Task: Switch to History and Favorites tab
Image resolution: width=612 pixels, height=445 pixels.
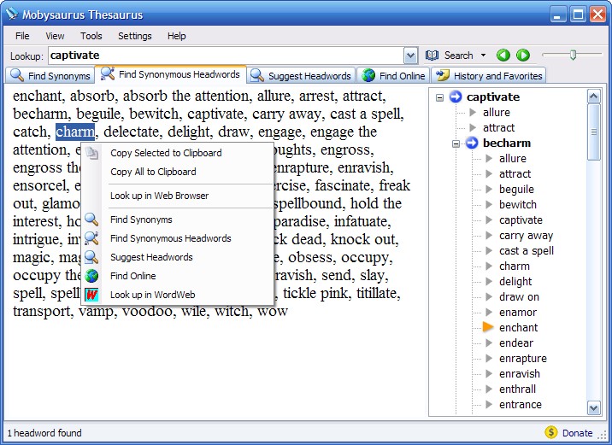Action: (489, 75)
